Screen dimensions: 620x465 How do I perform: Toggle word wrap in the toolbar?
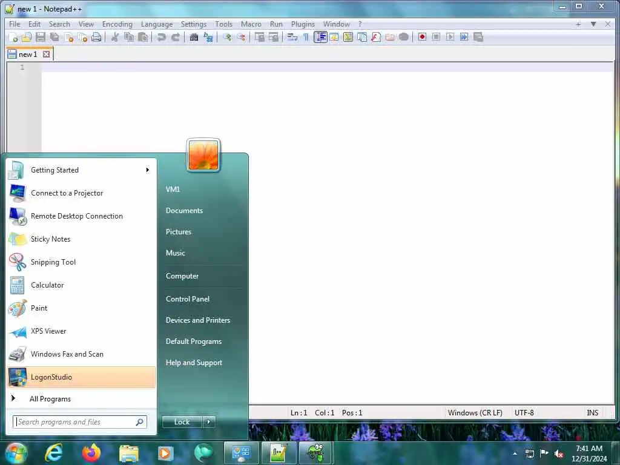(292, 38)
